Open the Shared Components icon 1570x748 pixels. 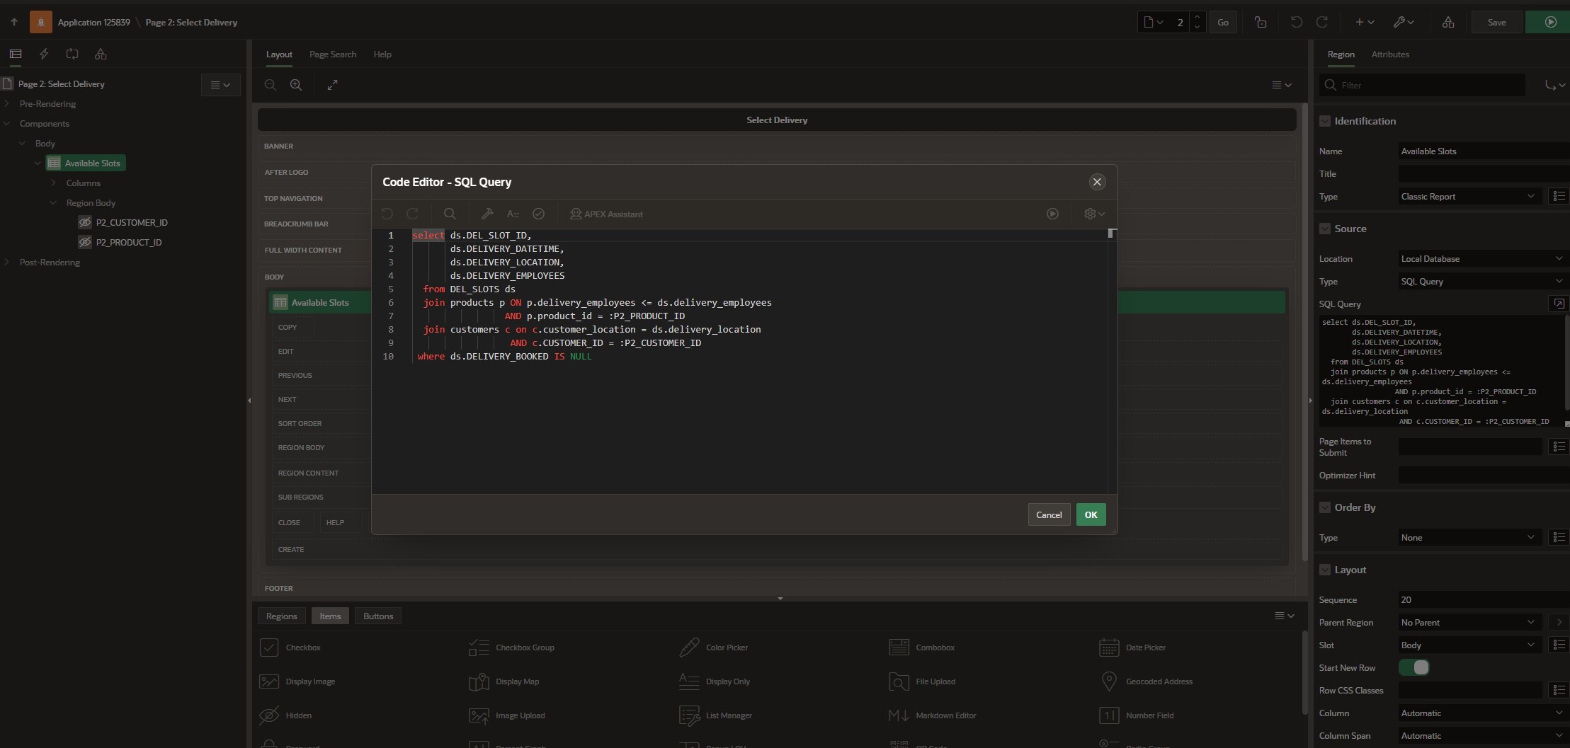pos(1448,22)
